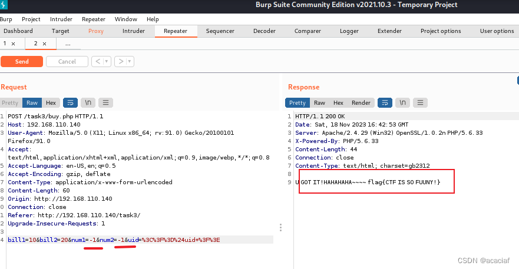The image size is (519, 269).
Task: Click the Cancel button
Action: click(67, 62)
